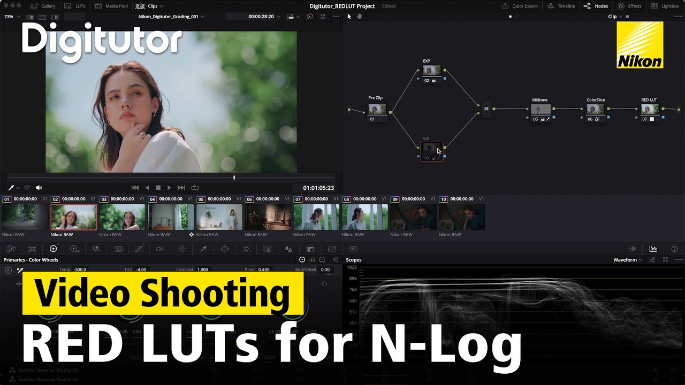The image size is (685, 385).
Task: Open scopes settings icon
Action: click(x=652, y=260)
